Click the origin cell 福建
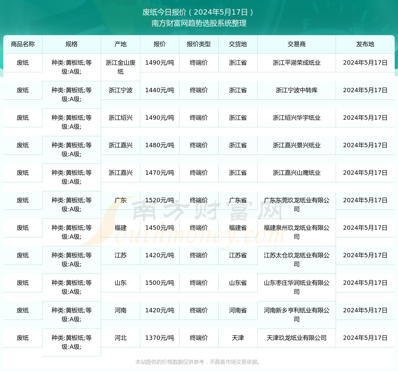 [x=120, y=228]
